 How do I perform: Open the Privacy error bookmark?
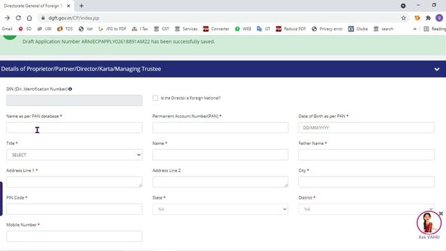pyautogui.click(x=327, y=29)
